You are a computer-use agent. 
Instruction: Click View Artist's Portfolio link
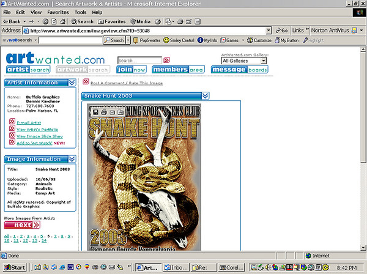(x=37, y=130)
